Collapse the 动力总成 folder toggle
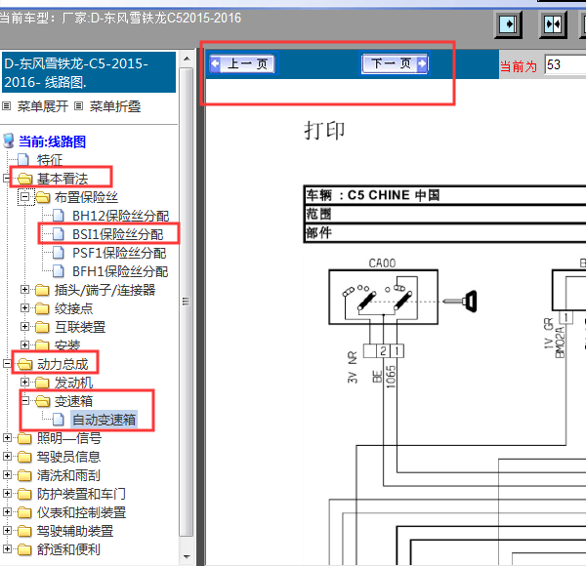586x566 pixels. pyautogui.click(x=7, y=363)
